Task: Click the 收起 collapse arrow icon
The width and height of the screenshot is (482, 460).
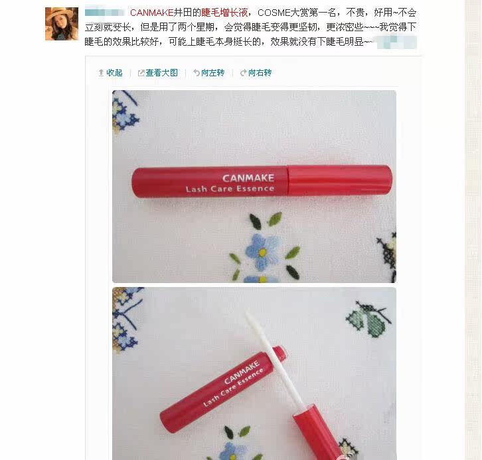Action: coord(101,73)
